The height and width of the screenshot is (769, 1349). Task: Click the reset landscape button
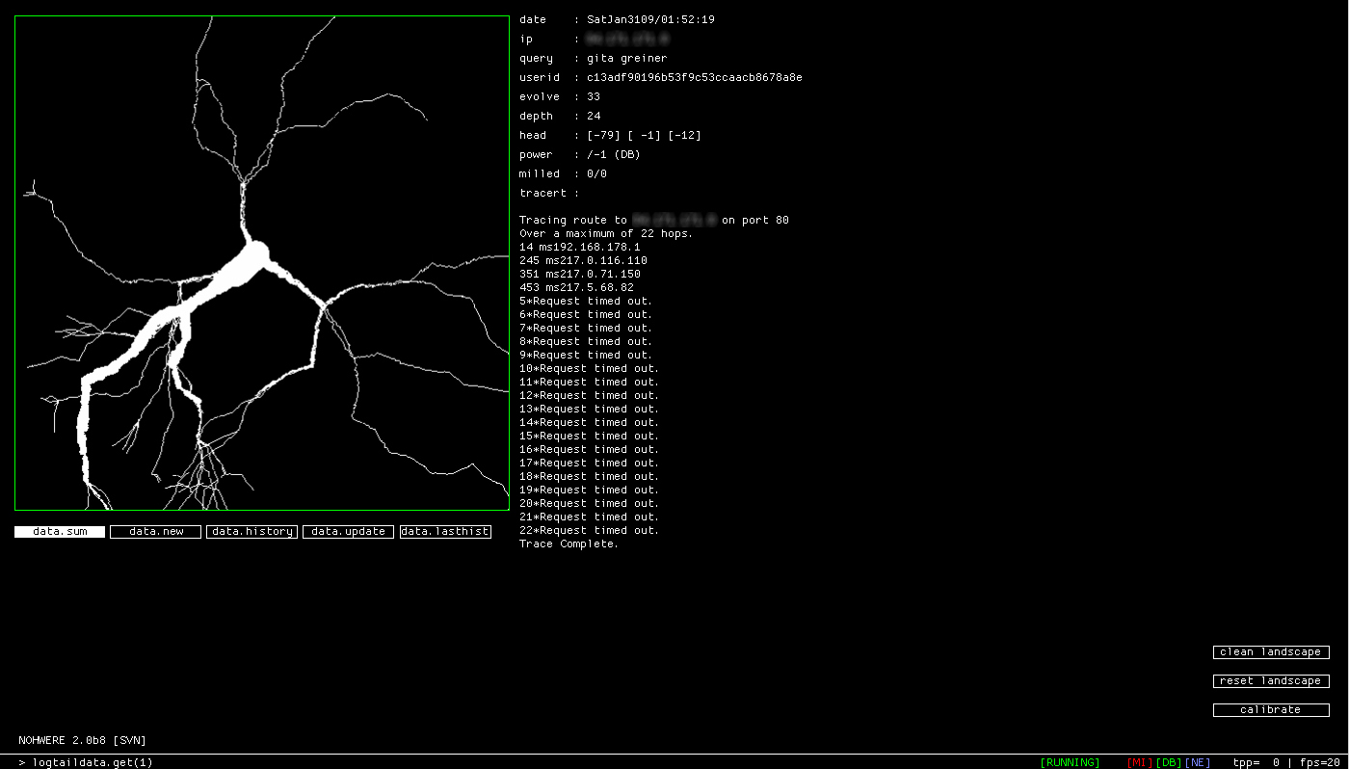(1270, 681)
